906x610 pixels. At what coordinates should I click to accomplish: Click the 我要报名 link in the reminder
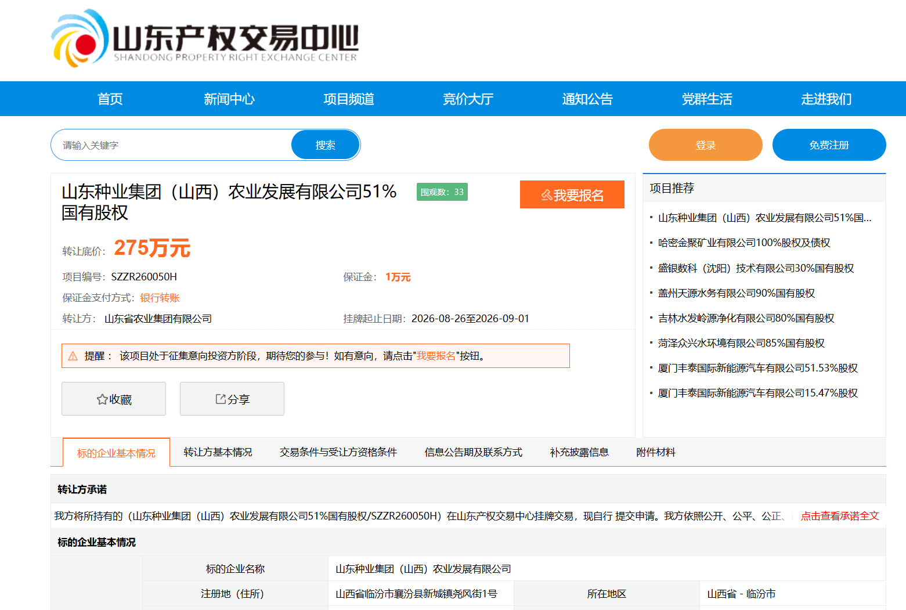tap(436, 356)
